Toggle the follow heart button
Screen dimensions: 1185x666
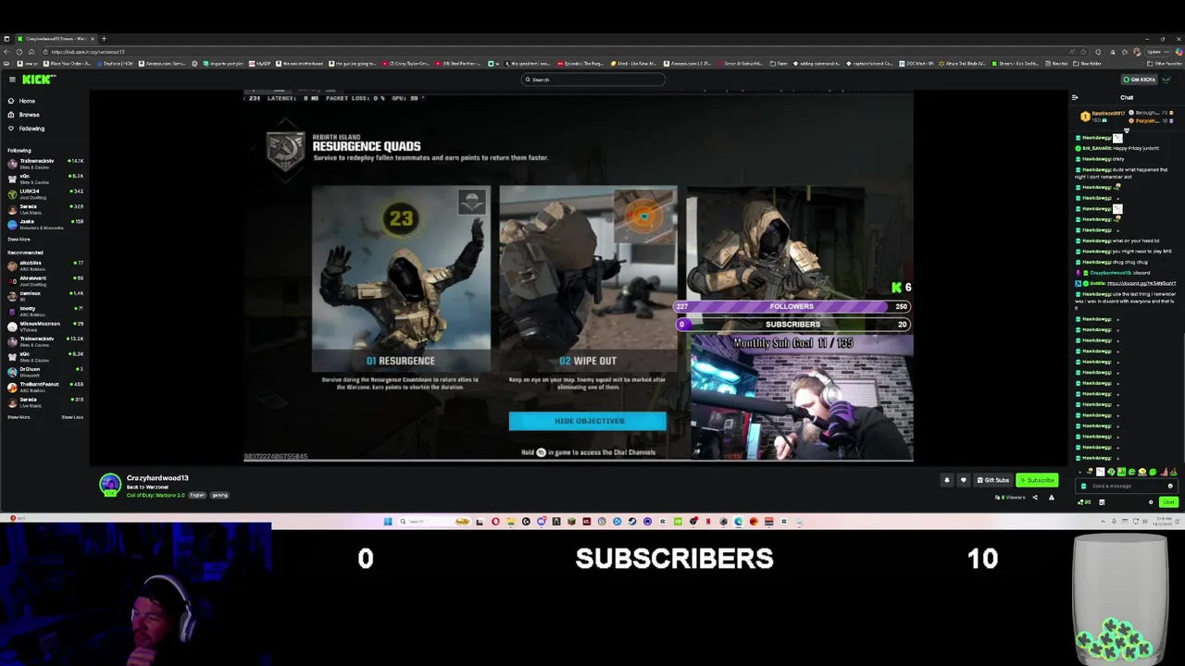(963, 480)
